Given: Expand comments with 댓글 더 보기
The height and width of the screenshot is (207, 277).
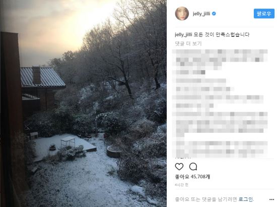Looking at the screenshot, I should [x=188, y=43].
